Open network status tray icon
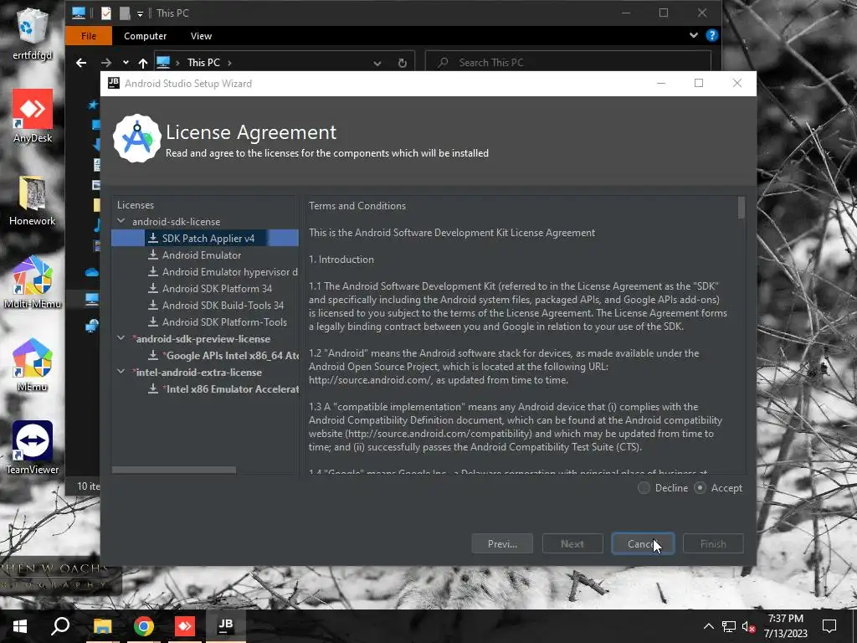This screenshot has height=643, width=857. coord(729,626)
